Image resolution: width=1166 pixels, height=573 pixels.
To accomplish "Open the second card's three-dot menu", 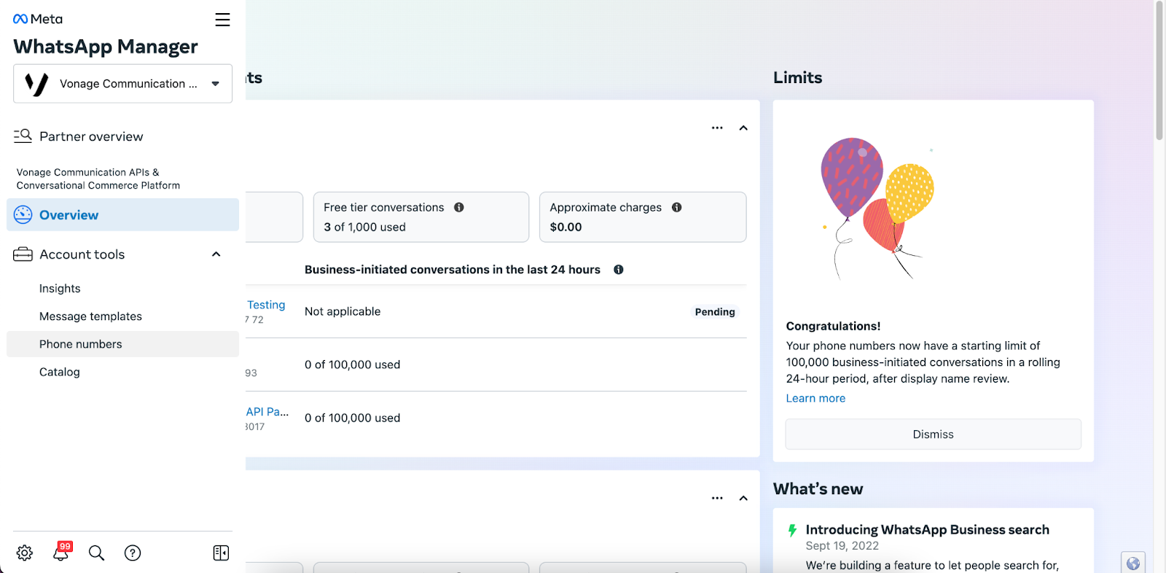I will (717, 498).
